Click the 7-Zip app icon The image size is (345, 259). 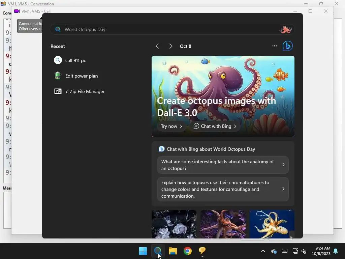[x=58, y=91]
